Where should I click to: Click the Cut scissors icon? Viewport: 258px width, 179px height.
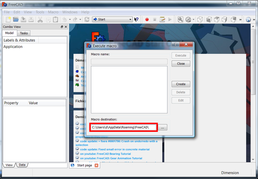coord(40,19)
